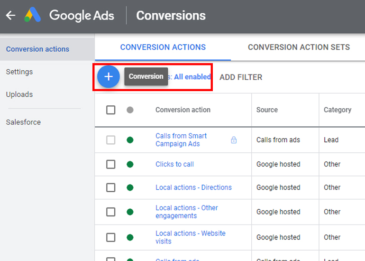
Task: Tick the select-all checkbox in the table header
Action: tap(111, 110)
